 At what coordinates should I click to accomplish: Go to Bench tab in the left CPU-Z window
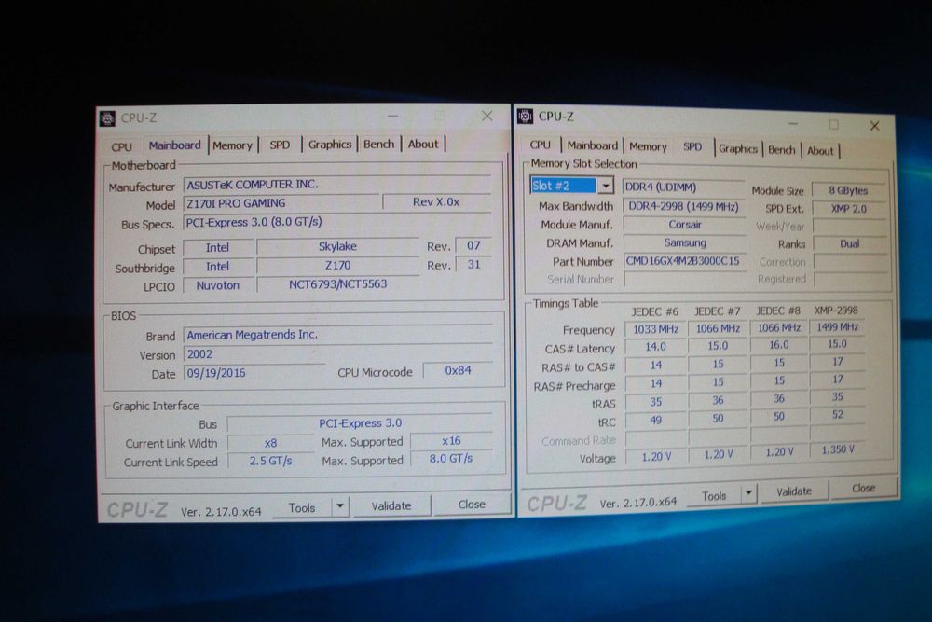378,144
